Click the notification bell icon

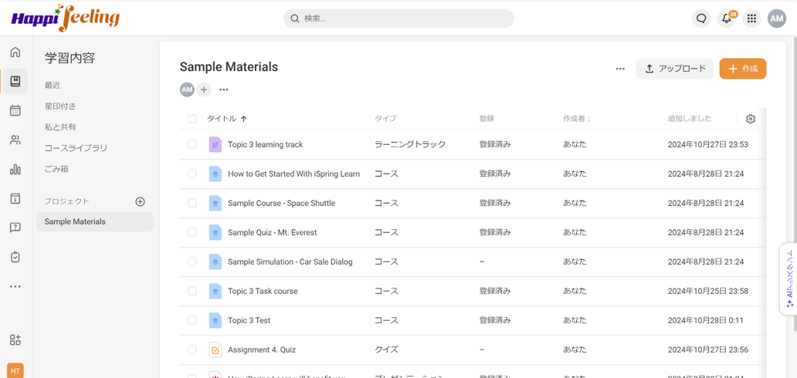coord(726,19)
